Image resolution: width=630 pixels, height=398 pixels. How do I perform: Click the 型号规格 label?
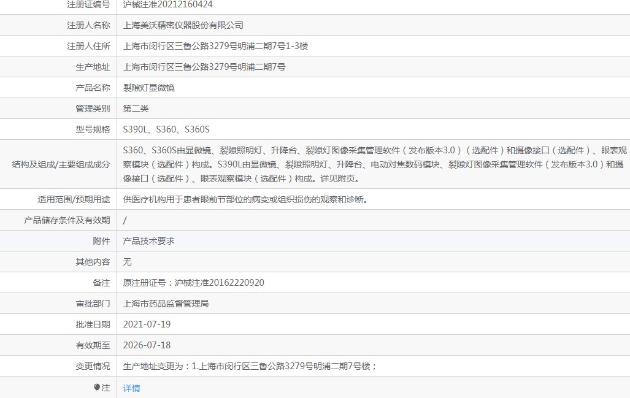click(x=93, y=129)
